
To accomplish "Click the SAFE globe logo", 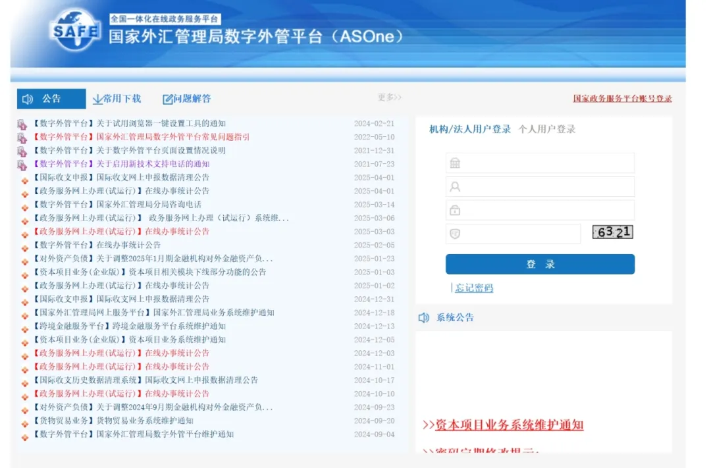I will click(x=75, y=31).
